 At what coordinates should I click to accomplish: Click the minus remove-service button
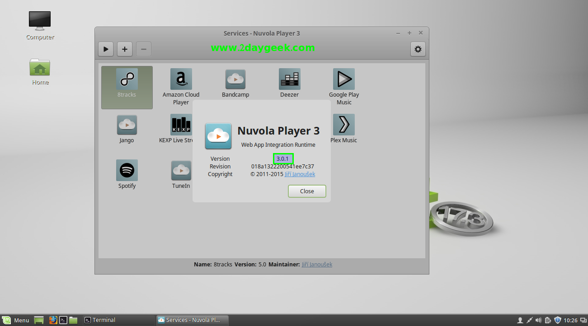click(144, 49)
